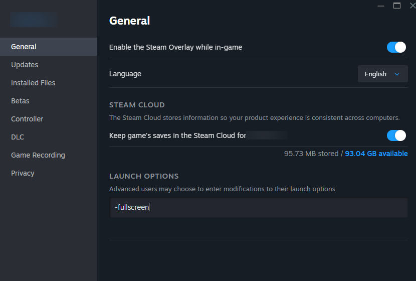Expand the Language dropdown showing English

pos(382,74)
